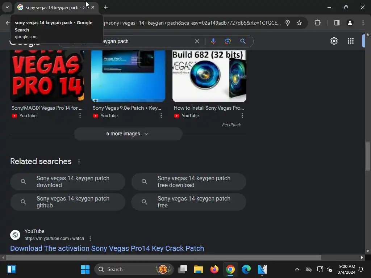Open a new tab with plus button
The width and height of the screenshot is (371, 278).
coord(106,7)
